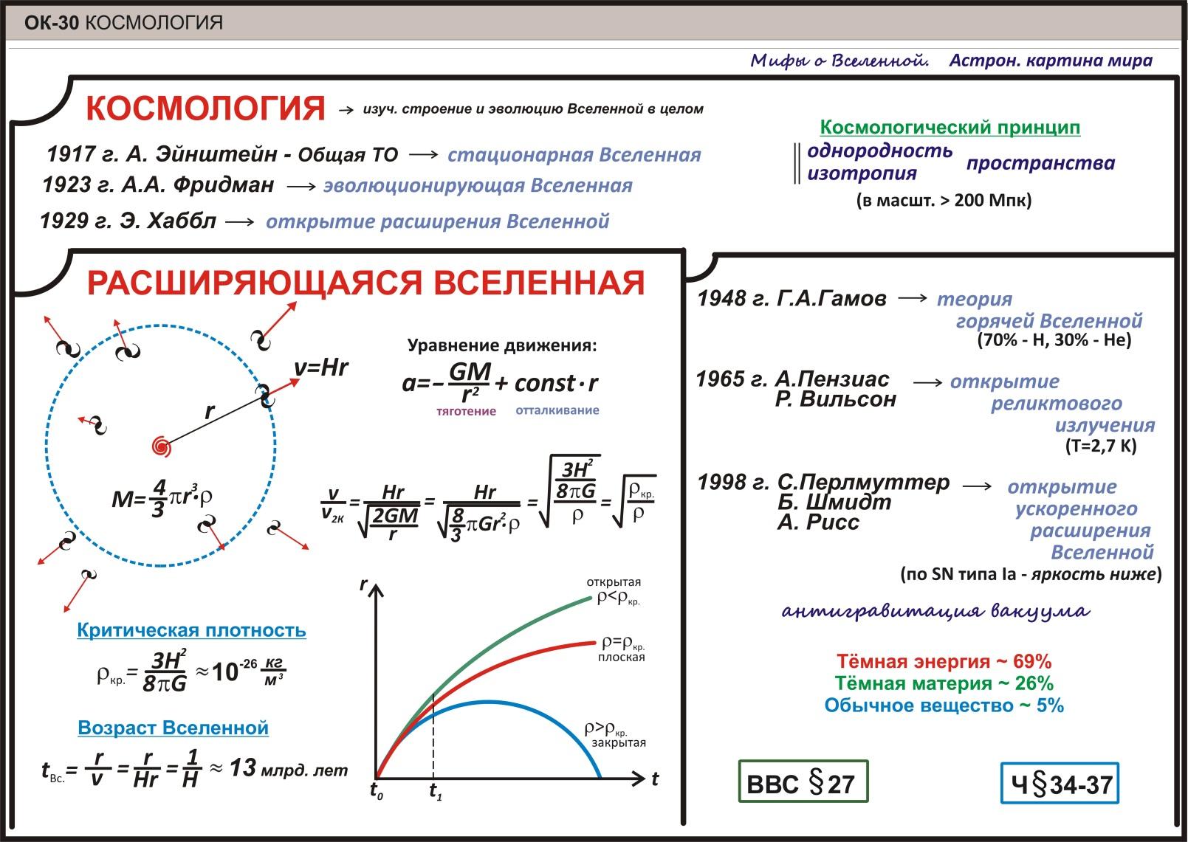Click the word излучения
Screen dimensions: 1188x842
point(1105,426)
